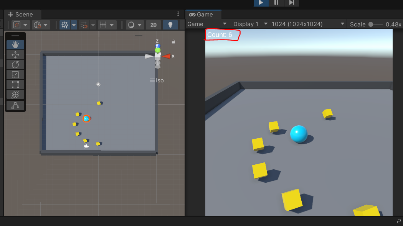Select the Rect Transform tool
The width and height of the screenshot is (403, 226).
tap(15, 85)
